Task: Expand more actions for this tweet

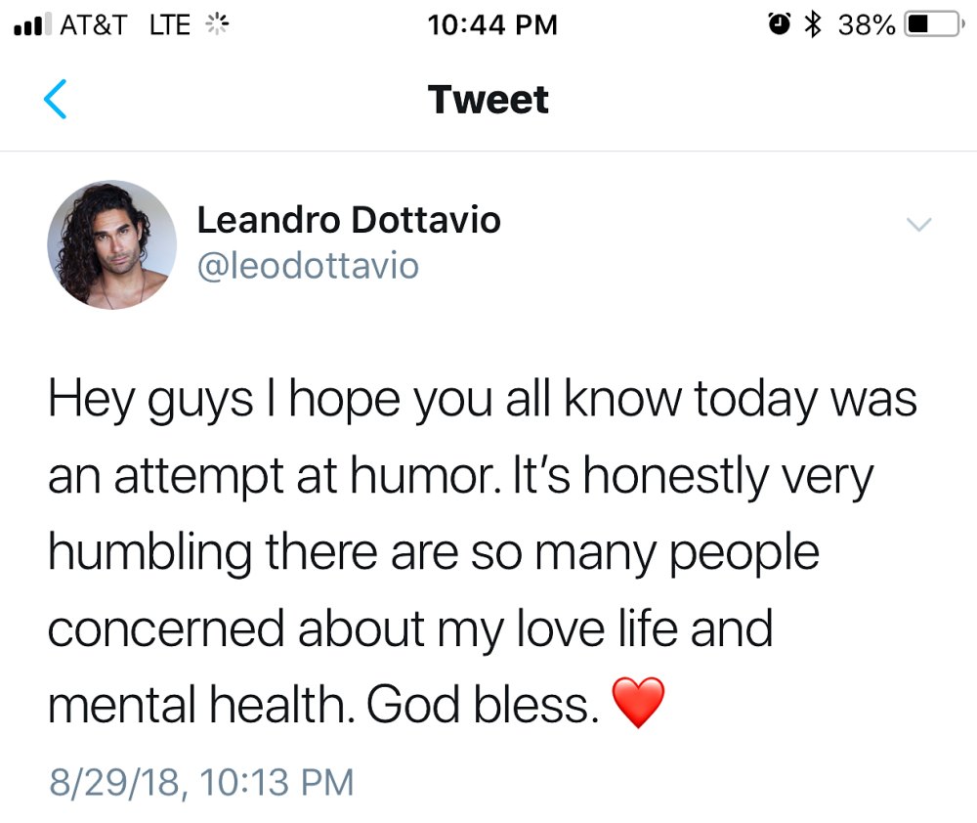Action: coord(919,225)
